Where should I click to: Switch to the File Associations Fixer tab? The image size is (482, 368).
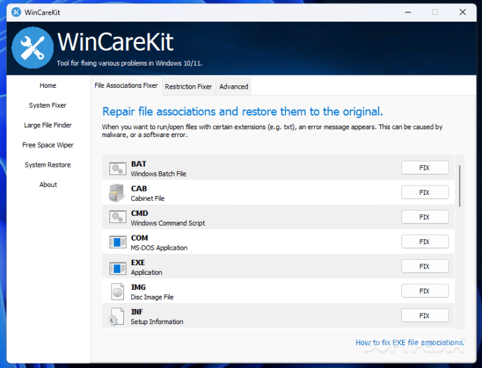tap(126, 85)
